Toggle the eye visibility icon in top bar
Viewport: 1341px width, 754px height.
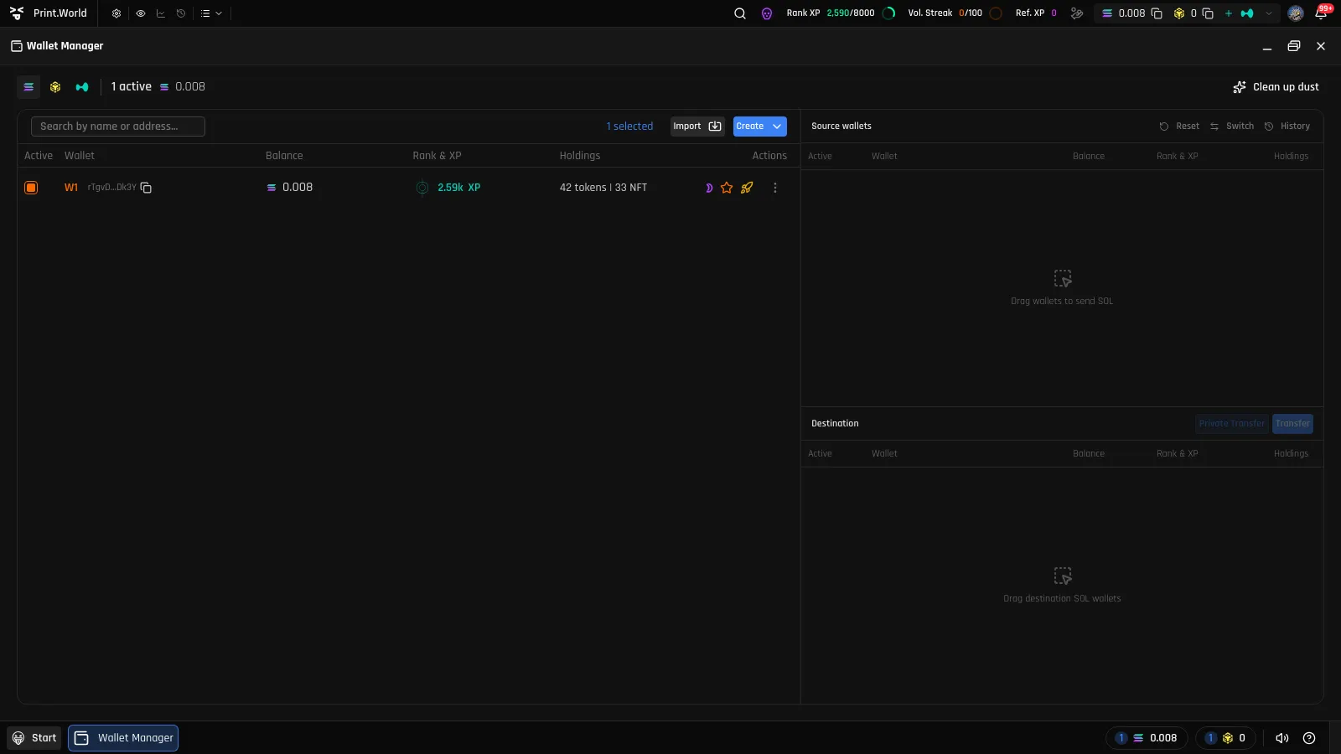pyautogui.click(x=140, y=13)
